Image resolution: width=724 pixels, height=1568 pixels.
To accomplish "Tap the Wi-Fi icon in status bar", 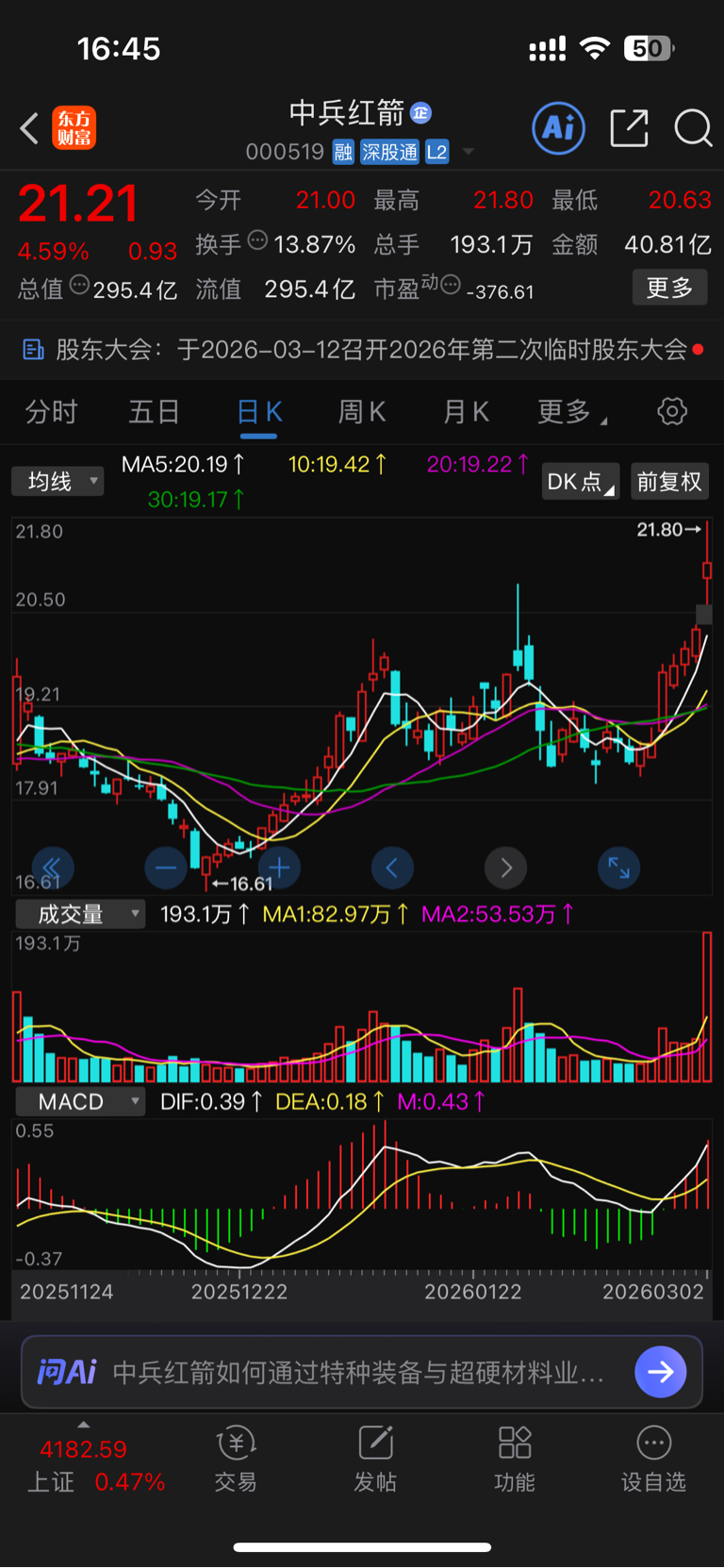I will 595,48.
